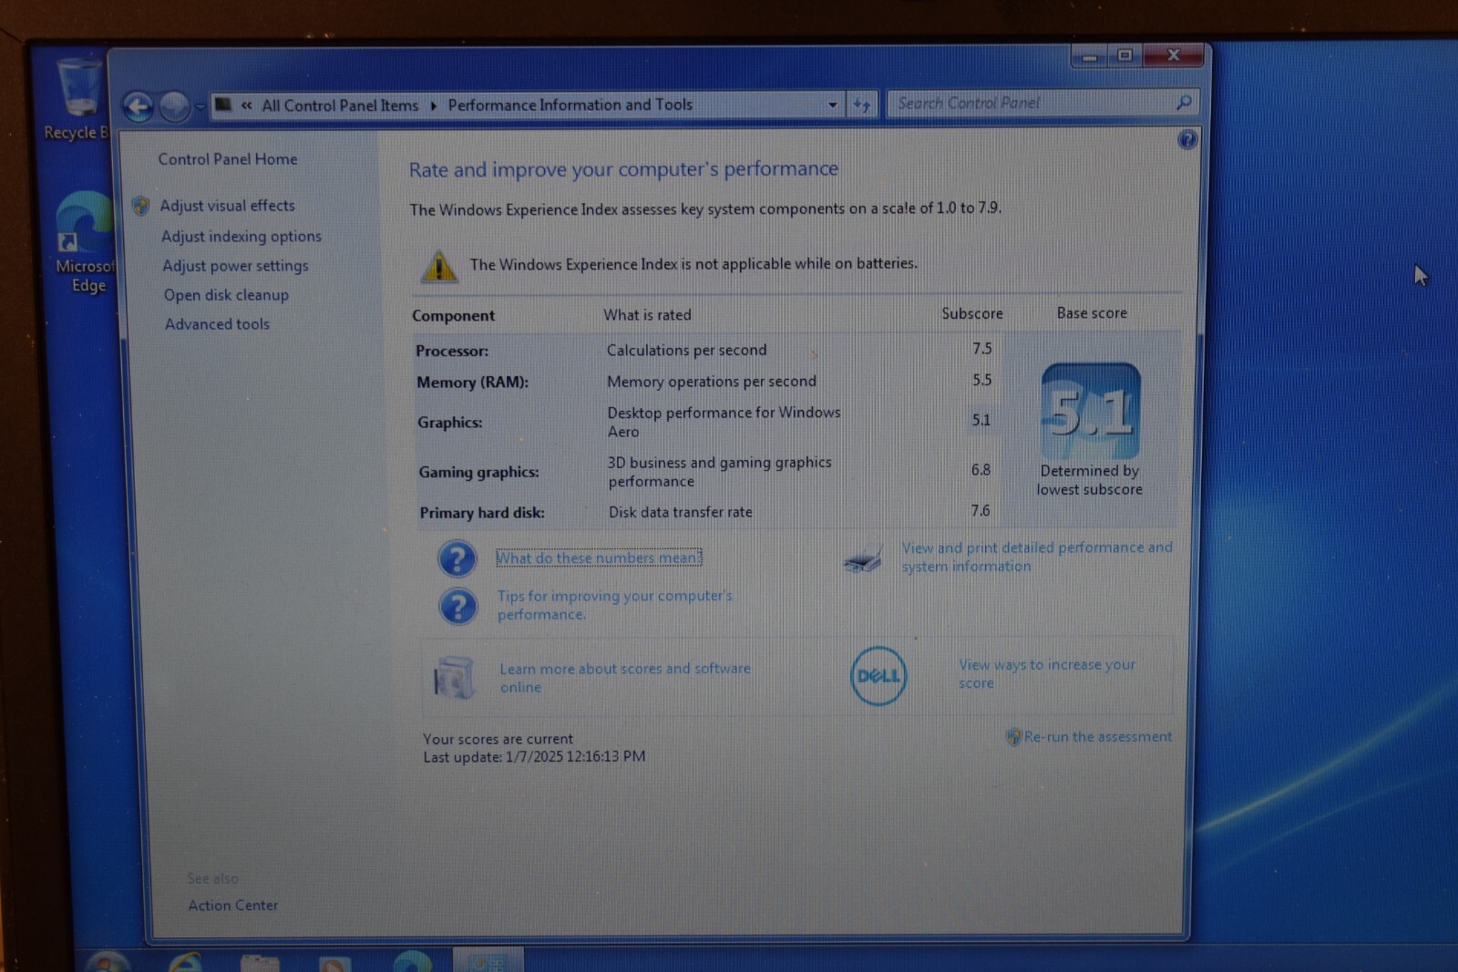The height and width of the screenshot is (972, 1458).
Task: Expand the address bar history dropdown
Action: pyautogui.click(x=832, y=105)
